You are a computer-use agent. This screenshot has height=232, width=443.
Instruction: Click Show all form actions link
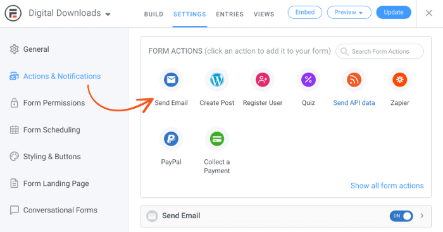coord(387,186)
